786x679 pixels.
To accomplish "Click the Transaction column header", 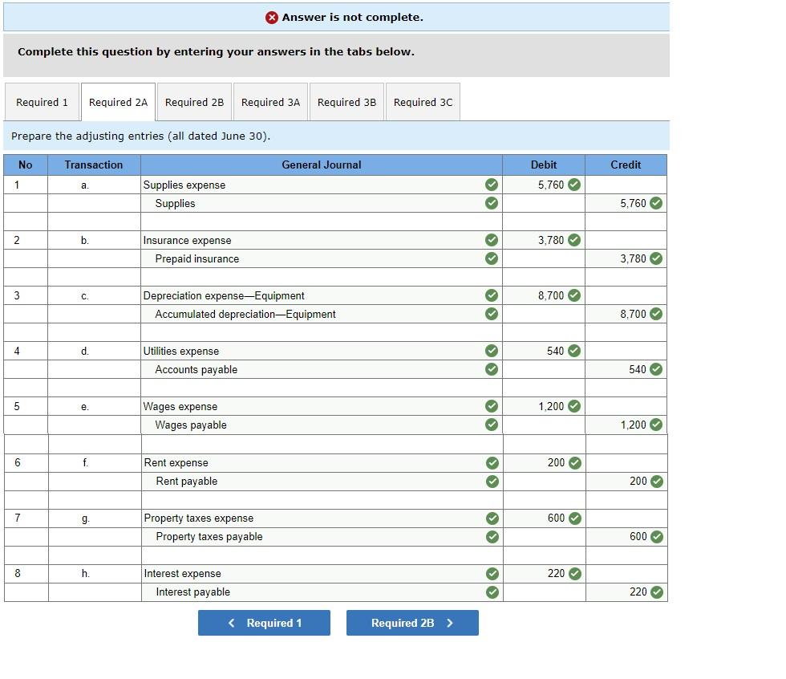I will coord(94,165).
